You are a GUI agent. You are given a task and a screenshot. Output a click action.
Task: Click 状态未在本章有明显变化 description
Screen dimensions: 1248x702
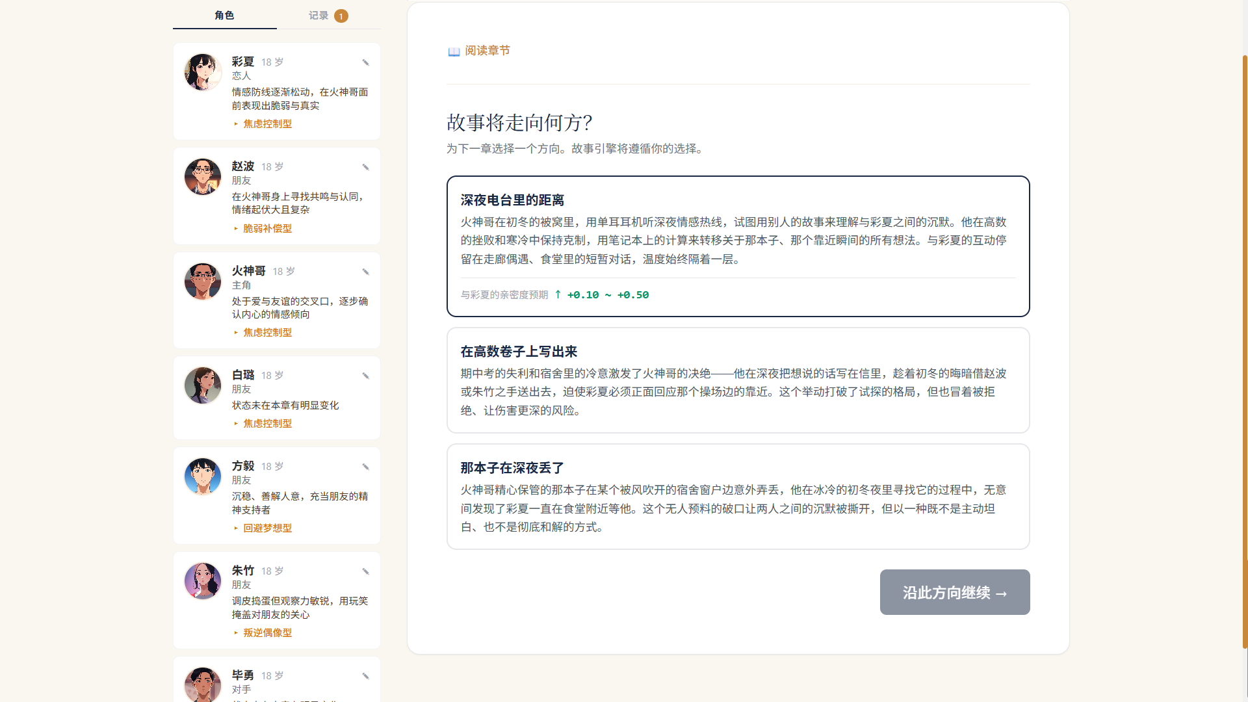(x=285, y=406)
